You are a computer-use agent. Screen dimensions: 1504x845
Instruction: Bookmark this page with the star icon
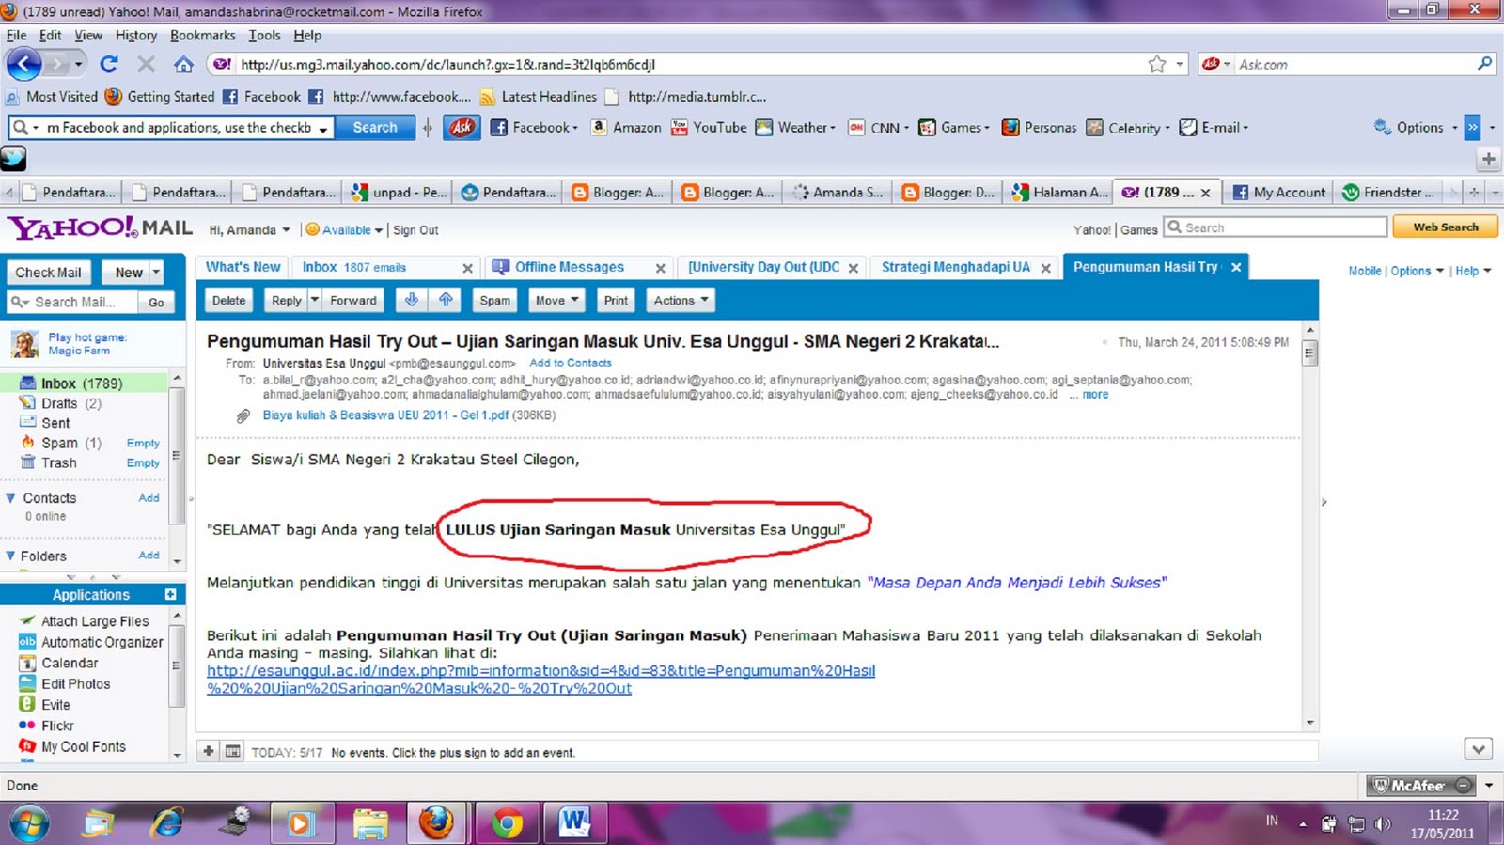pyautogui.click(x=1157, y=64)
